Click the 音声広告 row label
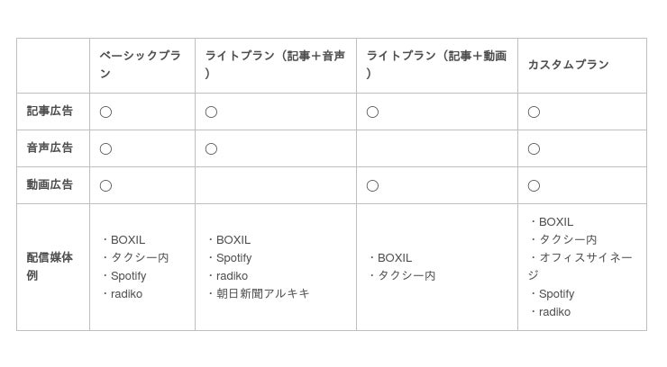This screenshot has height=367, width=667. click(x=50, y=148)
